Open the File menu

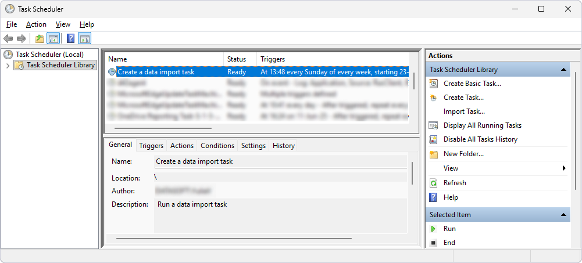(x=12, y=24)
